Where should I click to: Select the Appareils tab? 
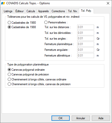pos(43,11)
